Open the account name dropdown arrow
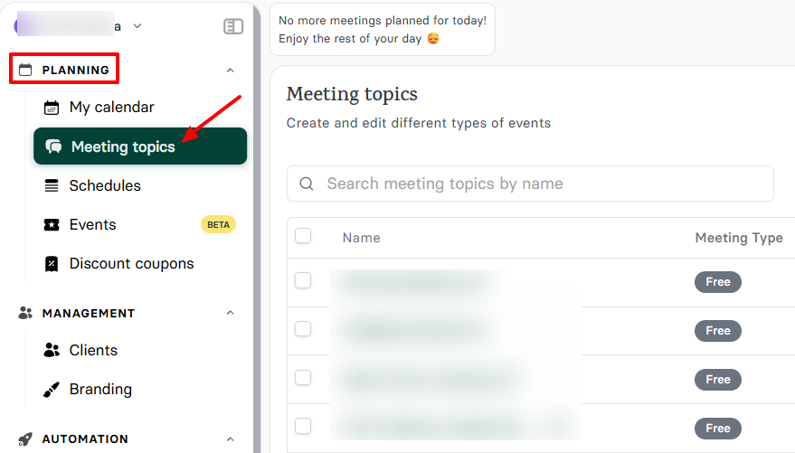 [137, 26]
